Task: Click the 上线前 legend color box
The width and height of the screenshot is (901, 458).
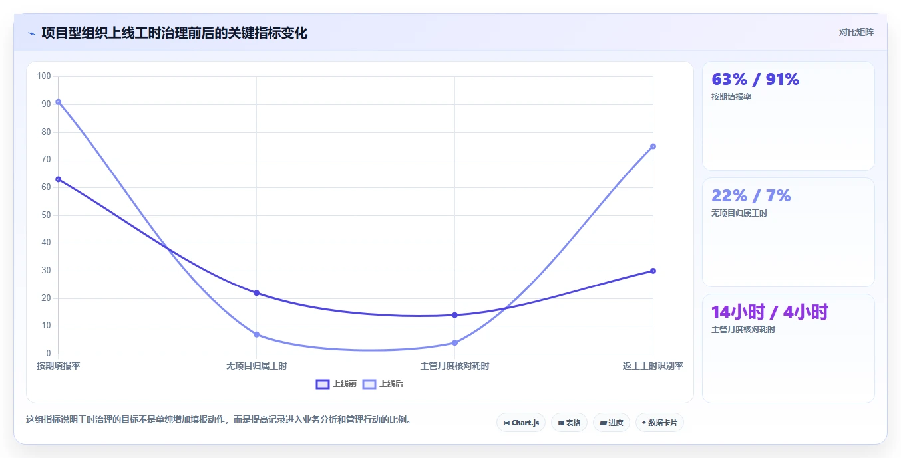Action: pos(323,384)
